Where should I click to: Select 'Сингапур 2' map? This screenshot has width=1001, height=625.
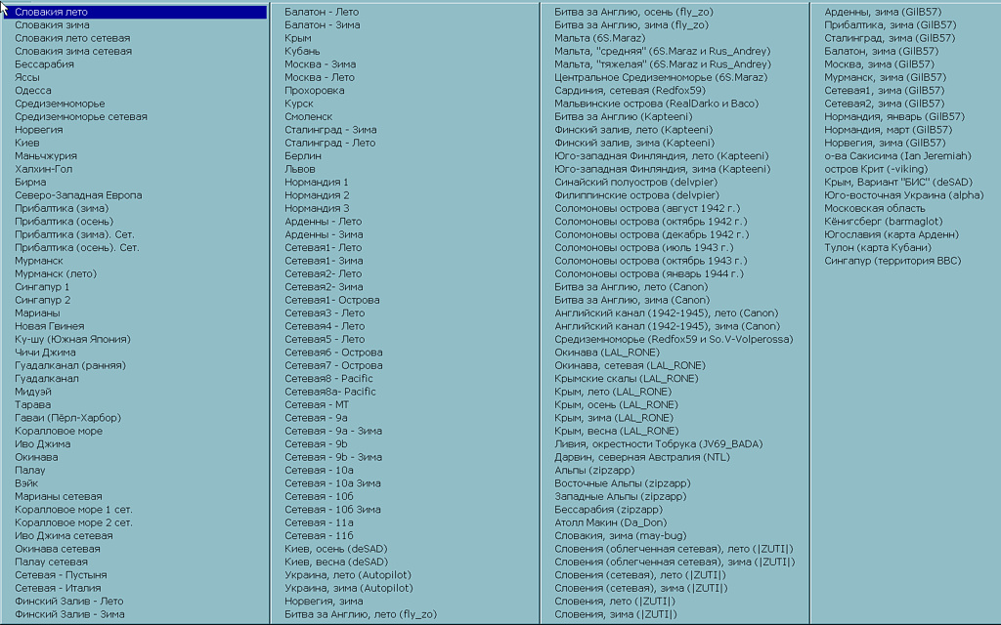tap(43, 299)
